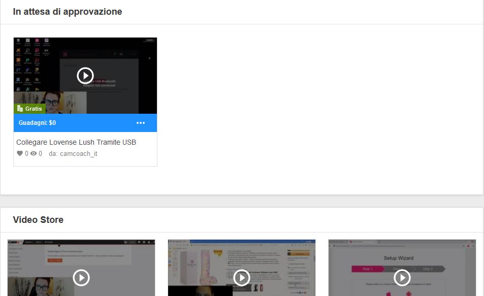484x296 pixels.
Task: Click the eye views icon under video title
Action: pyautogui.click(x=34, y=154)
